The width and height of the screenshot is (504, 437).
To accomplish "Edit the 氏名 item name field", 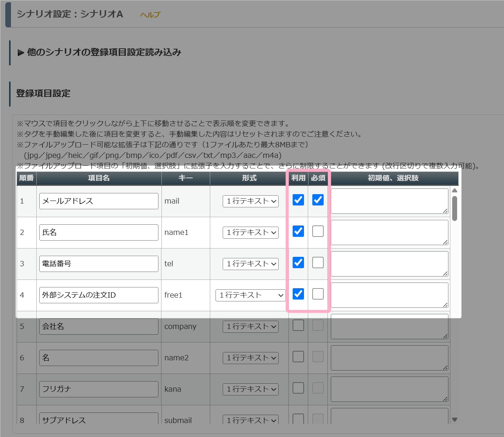I will [x=99, y=232].
